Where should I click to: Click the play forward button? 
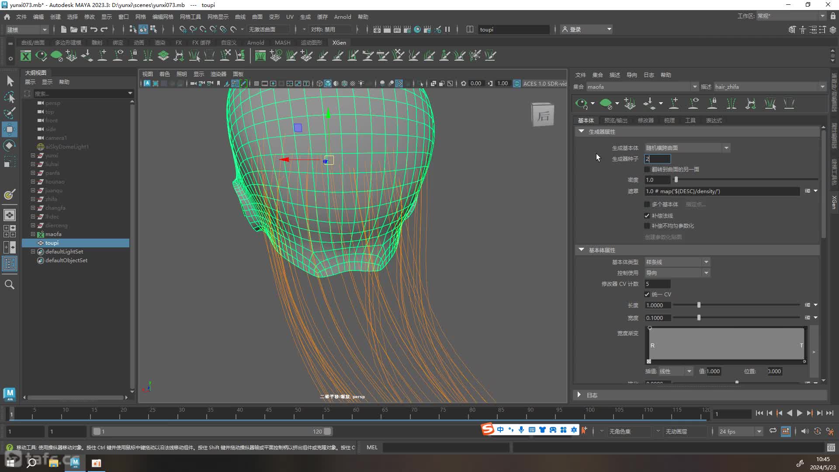point(799,413)
